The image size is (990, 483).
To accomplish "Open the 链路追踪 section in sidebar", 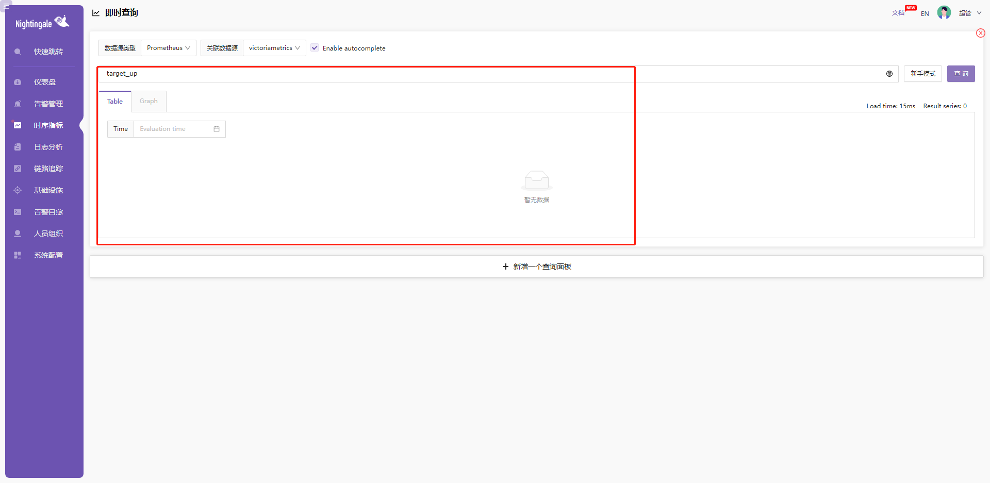I will pyautogui.click(x=48, y=169).
